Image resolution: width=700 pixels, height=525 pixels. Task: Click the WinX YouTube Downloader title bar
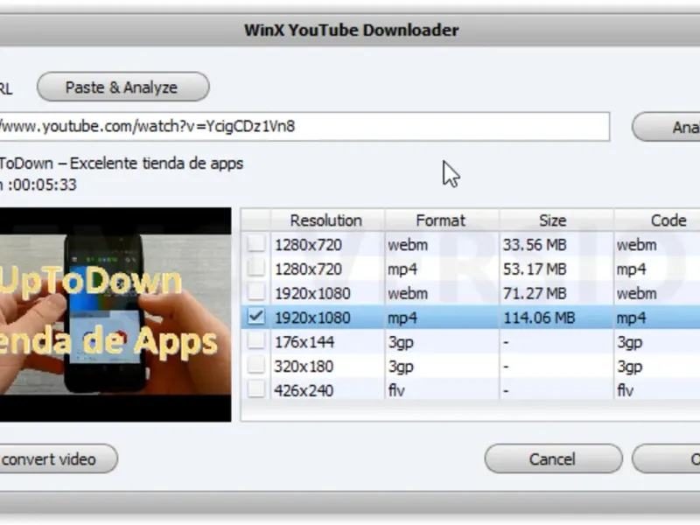point(350,30)
